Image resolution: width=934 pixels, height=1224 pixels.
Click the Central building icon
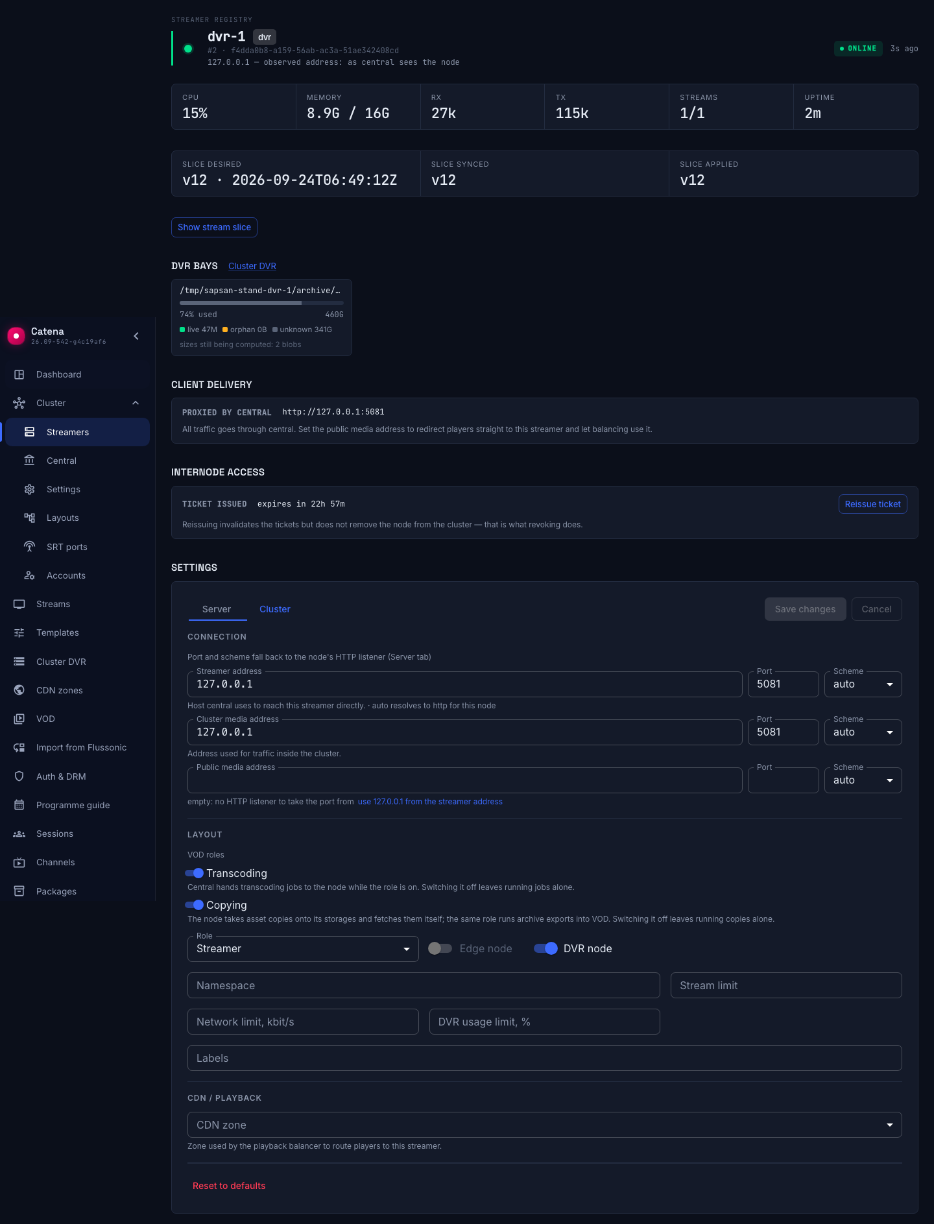(29, 461)
